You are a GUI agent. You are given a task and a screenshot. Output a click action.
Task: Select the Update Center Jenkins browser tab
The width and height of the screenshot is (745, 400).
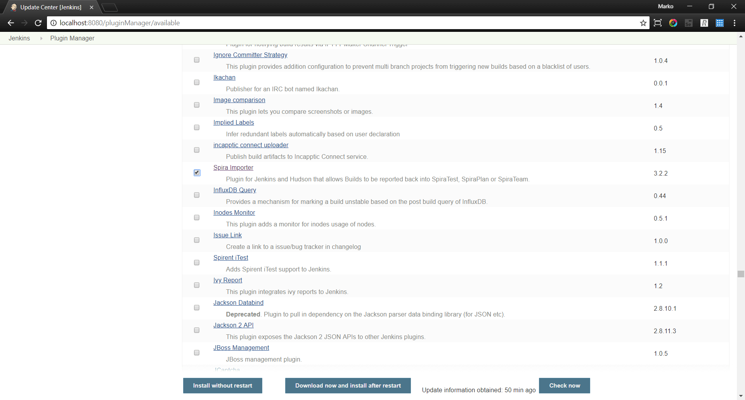point(51,7)
